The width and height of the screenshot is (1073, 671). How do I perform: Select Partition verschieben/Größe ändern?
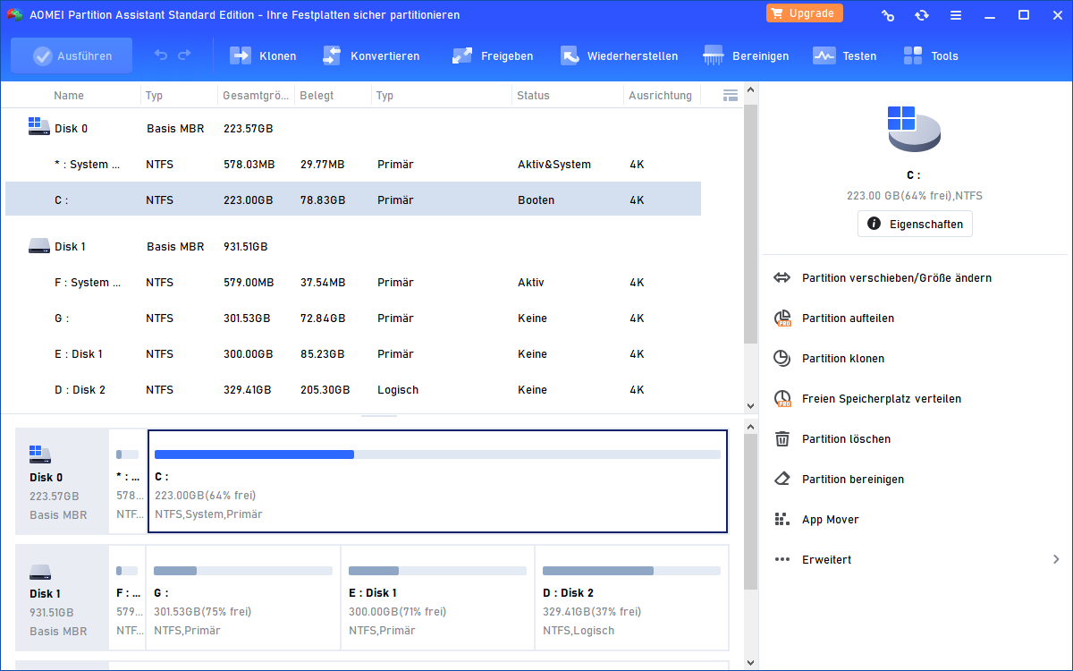(896, 277)
